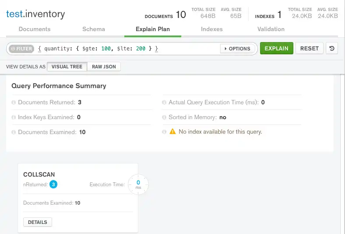Open the Schema tab
Image resolution: width=345 pixels, height=234 pixels.
point(94,29)
